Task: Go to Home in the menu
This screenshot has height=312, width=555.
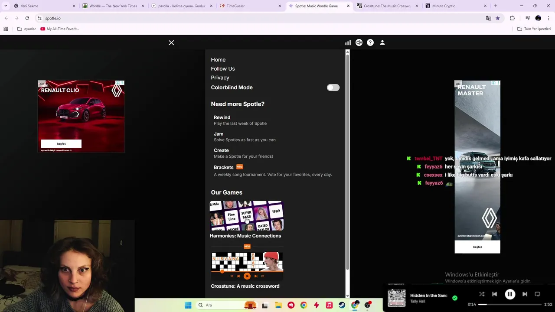Action: pos(218,60)
